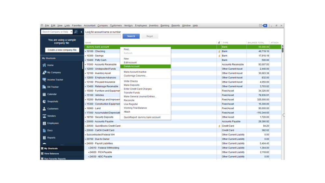The image size is (325, 183).
Task: Click lightning icon for QuickBooks Credit Card
Action: click(219, 126)
